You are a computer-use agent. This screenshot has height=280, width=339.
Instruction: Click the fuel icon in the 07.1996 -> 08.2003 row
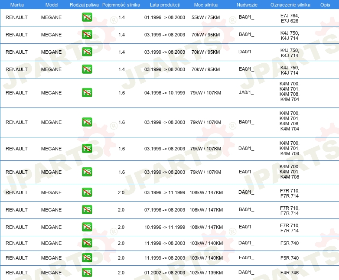coord(87,209)
